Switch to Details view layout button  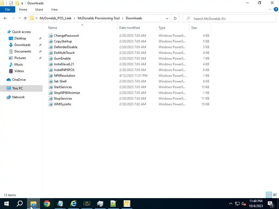[269, 195]
